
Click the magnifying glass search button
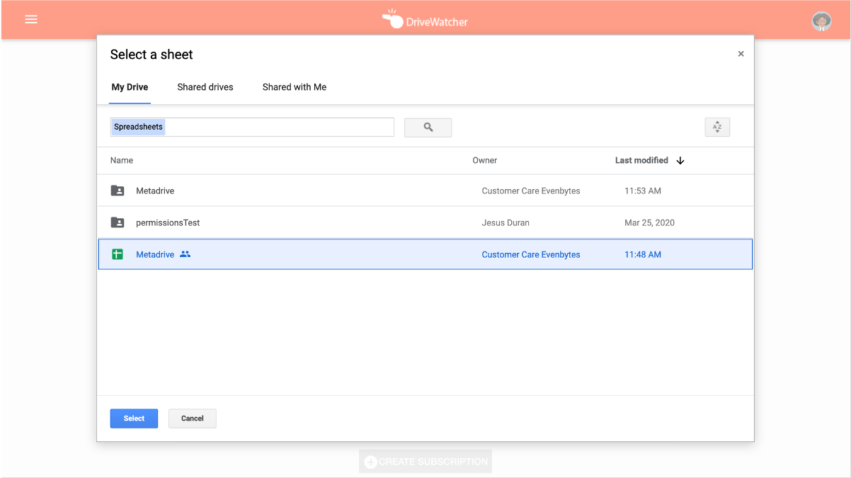pos(428,127)
